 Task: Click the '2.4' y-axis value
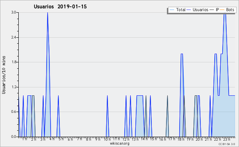(x=14, y=37)
